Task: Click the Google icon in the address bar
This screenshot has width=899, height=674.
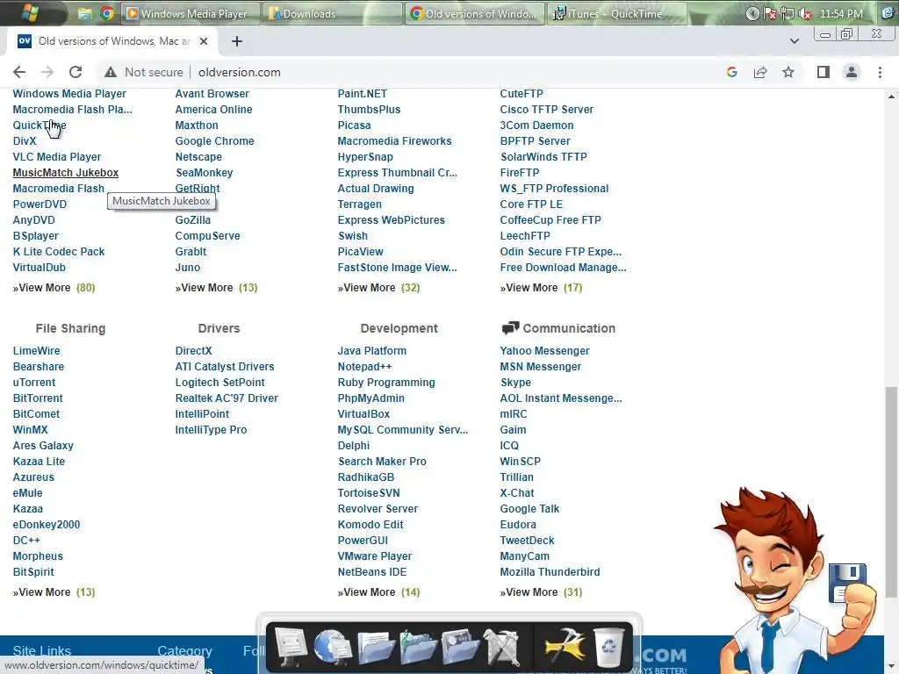Action: pos(731,72)
